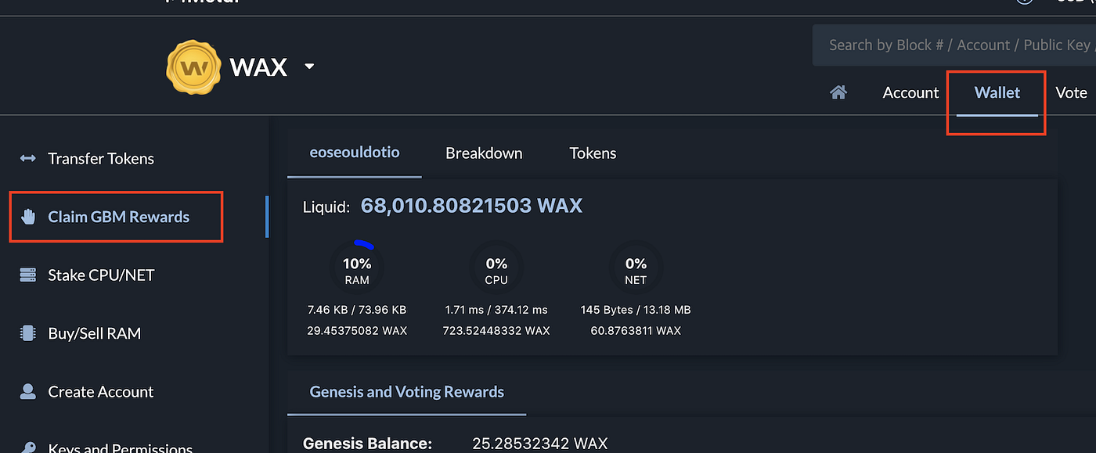Click the Keys and Permissions key icon
Screen dimensions: 1096x453
(x=28, y=448)
